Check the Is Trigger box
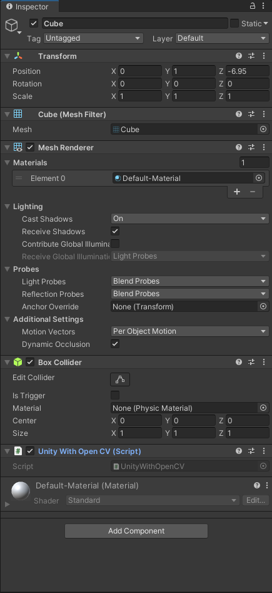 115,395
